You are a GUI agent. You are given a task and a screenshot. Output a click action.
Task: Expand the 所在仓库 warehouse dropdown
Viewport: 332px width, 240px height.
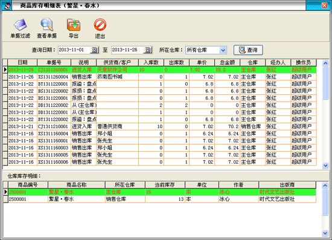click(x=223, y=50)
